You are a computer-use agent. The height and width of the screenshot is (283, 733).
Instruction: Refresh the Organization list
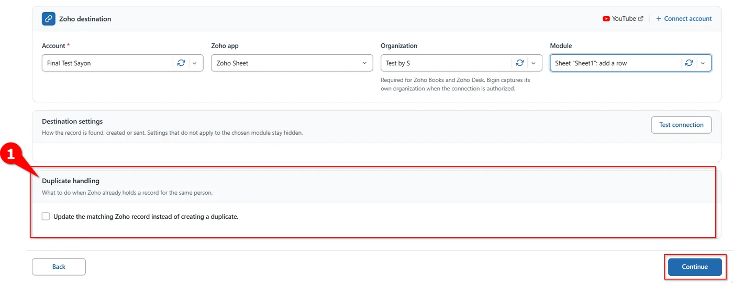tap(520, 63)
